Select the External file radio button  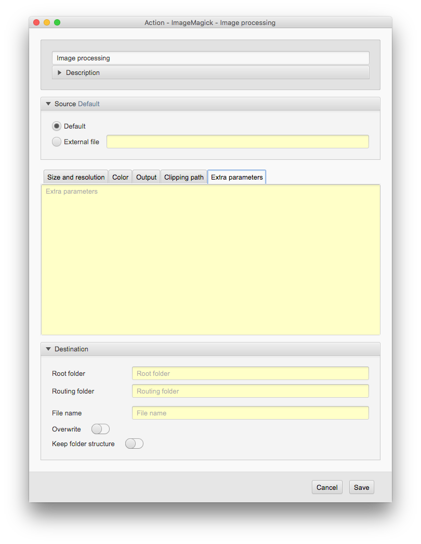57,142
